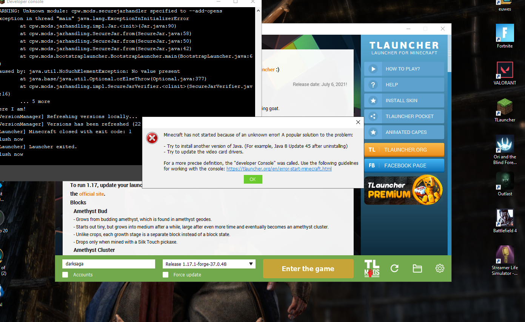Close the TLauncher window
Viewport: 525px width, 322px height.
click(442, 29)
